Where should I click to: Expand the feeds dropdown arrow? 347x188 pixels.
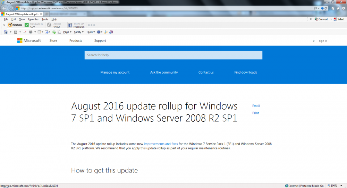click(20, 32)
